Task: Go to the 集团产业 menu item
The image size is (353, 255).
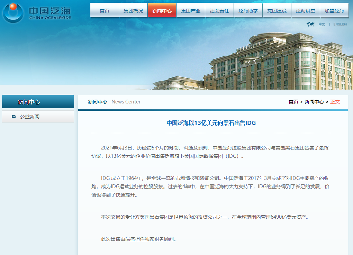Action: [x=191, y=11]
